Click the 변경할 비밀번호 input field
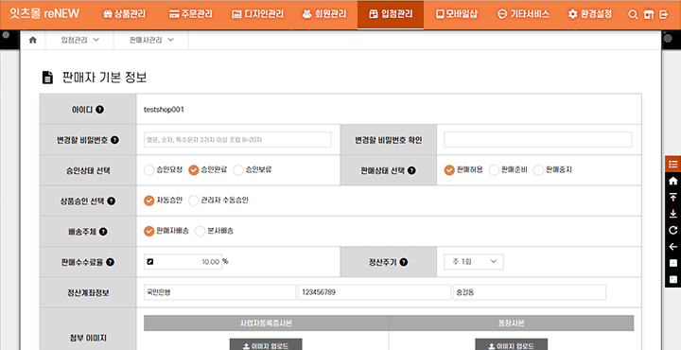Viewport: 681px width, 350px height. (237, 140)
